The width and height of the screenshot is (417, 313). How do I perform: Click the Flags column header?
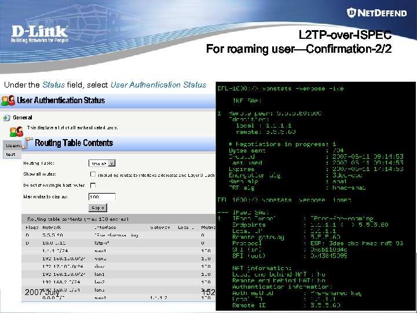point(32,227)
